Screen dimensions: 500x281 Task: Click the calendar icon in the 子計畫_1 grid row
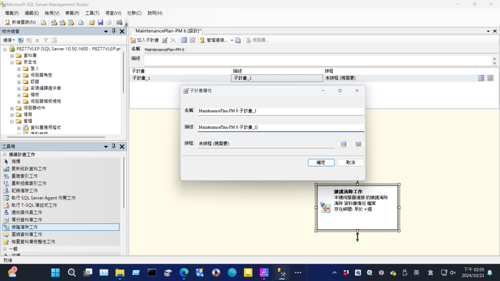click(481, 78)
